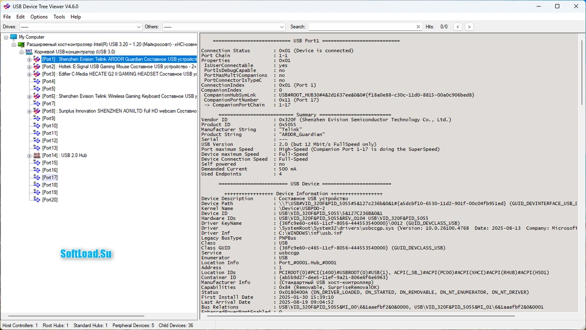
Task: Select the Port2 Holtek Gaming Mouse row
Action: pos(119,66)
